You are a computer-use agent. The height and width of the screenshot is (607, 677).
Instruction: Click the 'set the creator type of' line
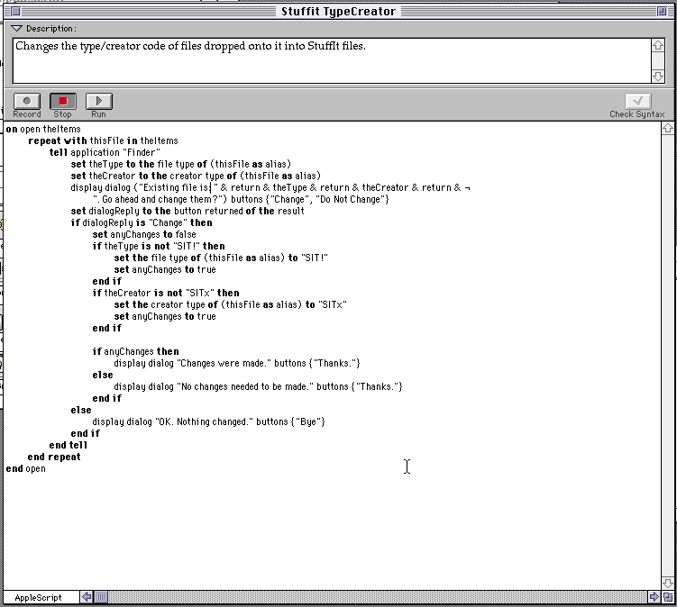[x=230, y=304]
